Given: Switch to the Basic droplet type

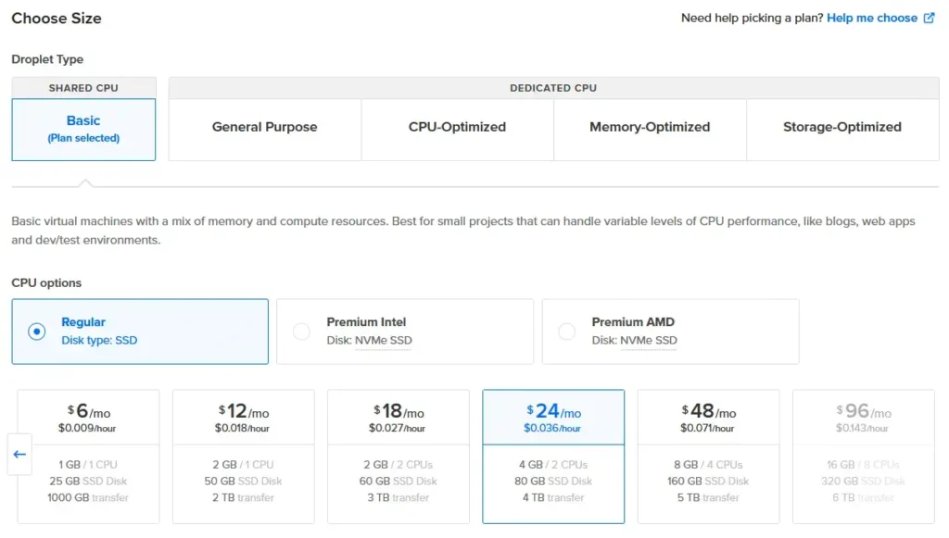Looking at the screenshot, I should coord(83,129).
